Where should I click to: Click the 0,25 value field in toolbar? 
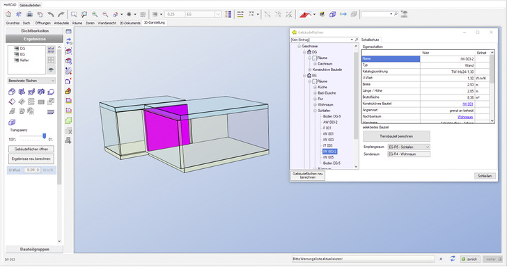click(x=175, y=14)
